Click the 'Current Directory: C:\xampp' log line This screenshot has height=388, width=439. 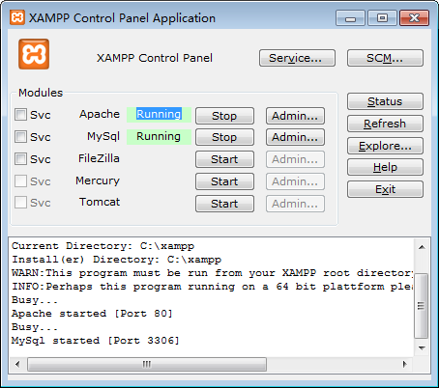tap(103, 246)
